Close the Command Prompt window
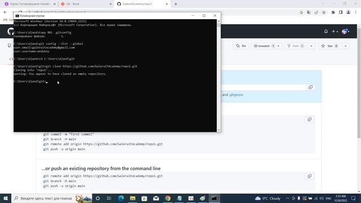The width and height of the screenshot is (361, 203). (x=215, y=16)
